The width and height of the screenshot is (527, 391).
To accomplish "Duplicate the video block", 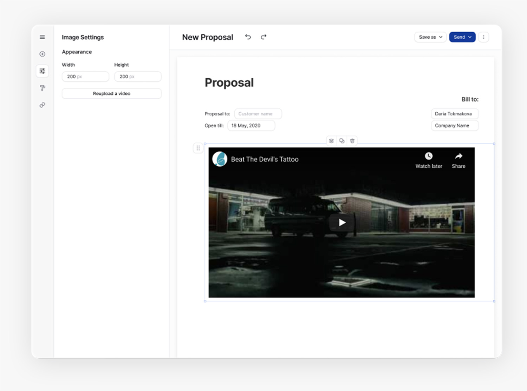I will 342,141.
